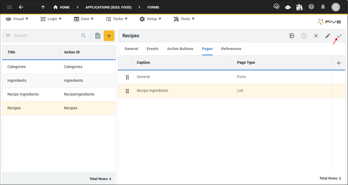Expand the Setup menu
Image resolution: width=348 pixels, height=185 pixels.
[150, 19]
